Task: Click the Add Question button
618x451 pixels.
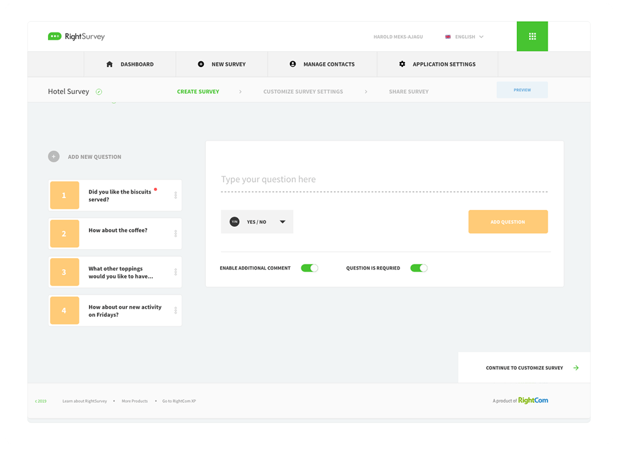Action: pos(507,222)
